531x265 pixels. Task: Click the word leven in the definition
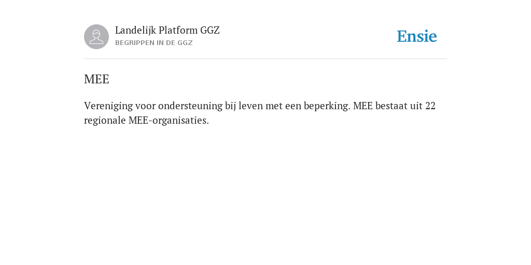tap(250, 106)
